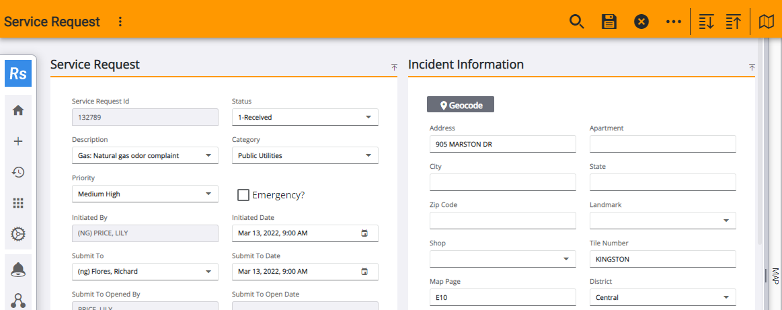Open the Submit To Date calendar picker
This screenshot has width=782, height=310.
point(364,272)
